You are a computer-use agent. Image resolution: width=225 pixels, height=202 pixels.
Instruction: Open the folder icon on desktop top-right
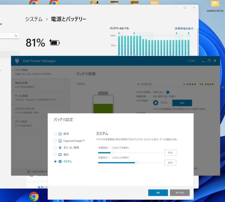215,3
